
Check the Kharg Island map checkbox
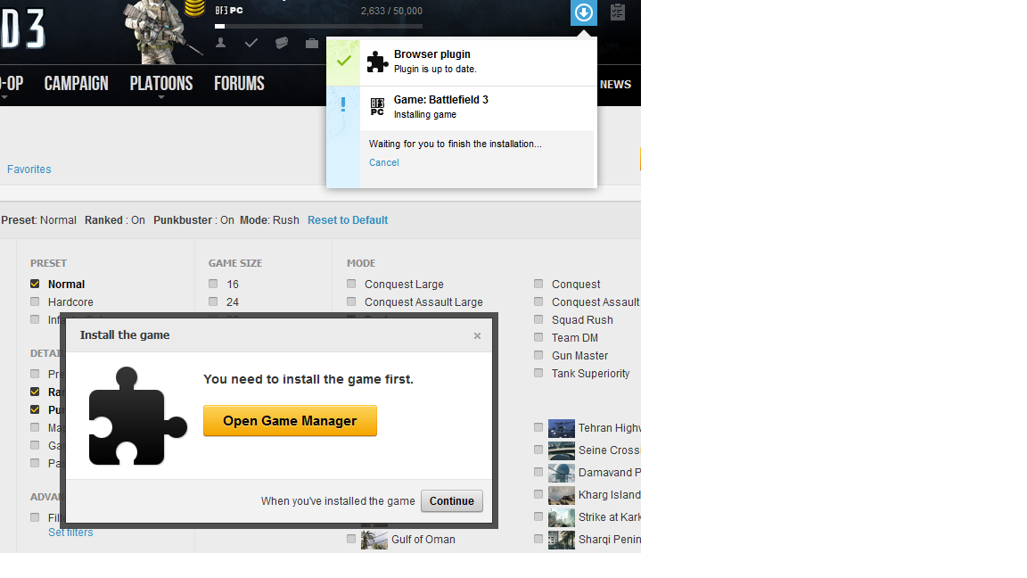pyautogui.click(x=538, y=494)
